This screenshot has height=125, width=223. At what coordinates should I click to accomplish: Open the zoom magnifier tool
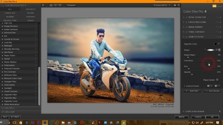pyautogui.click(x=154, y=5)
